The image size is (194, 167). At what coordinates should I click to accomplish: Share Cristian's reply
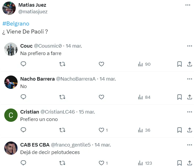point(189,130)
